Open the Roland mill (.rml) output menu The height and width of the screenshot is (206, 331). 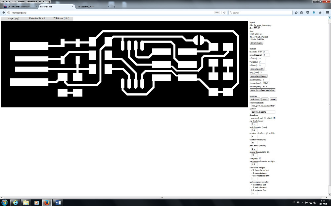coord(37,18)
